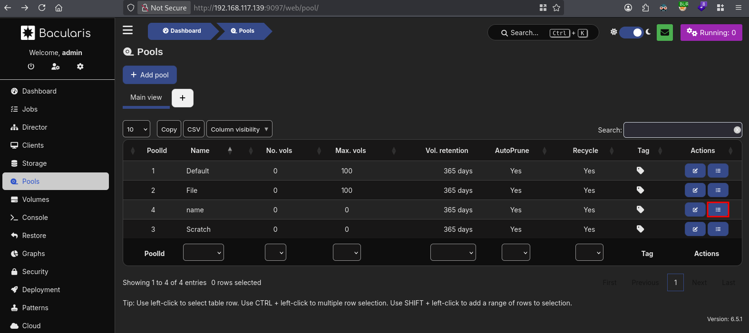Viewport: 749px width, 333px height.
Task: Open the details list for Scratch pool
Action: click(x=718, y=229)
